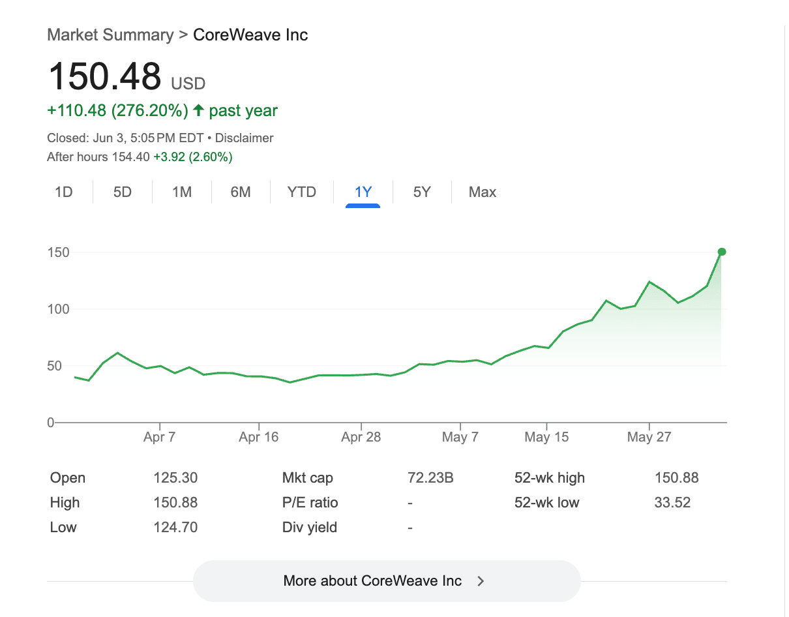
Task: Click the CoreWeave Inc title
Action: (251, 35)
